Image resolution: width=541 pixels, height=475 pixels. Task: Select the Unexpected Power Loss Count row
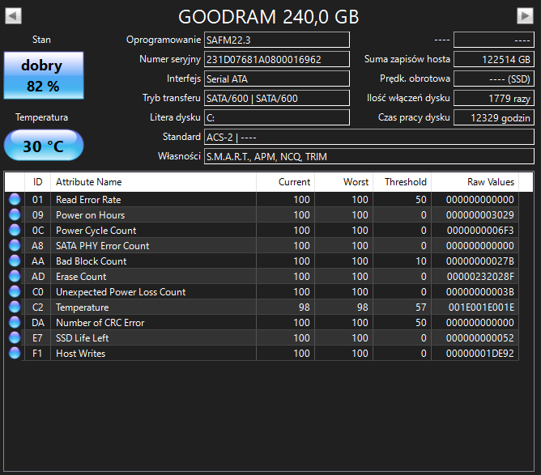click(x=262, y=291)
